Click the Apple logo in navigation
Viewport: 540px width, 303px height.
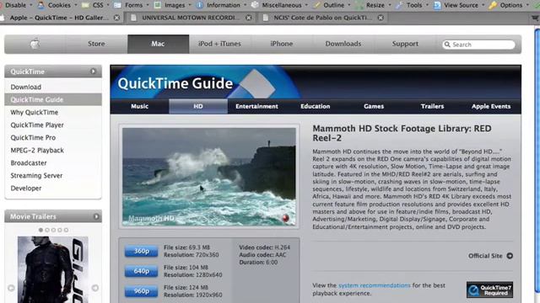coord(35,44)
